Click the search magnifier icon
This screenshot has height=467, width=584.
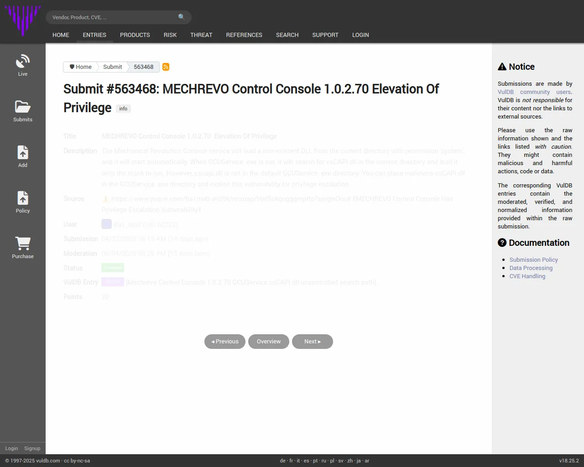[182, 17]
